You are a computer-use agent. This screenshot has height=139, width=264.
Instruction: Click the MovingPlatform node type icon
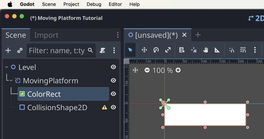coord(18,81)
